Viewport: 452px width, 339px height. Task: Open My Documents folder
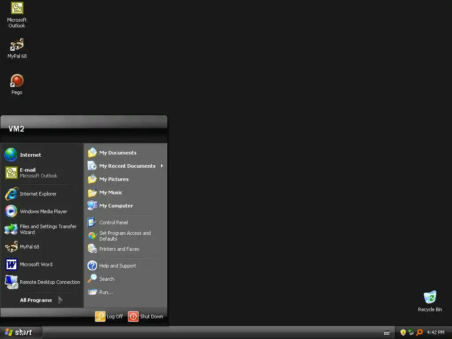pyautogui.click(x=126, y=152)
